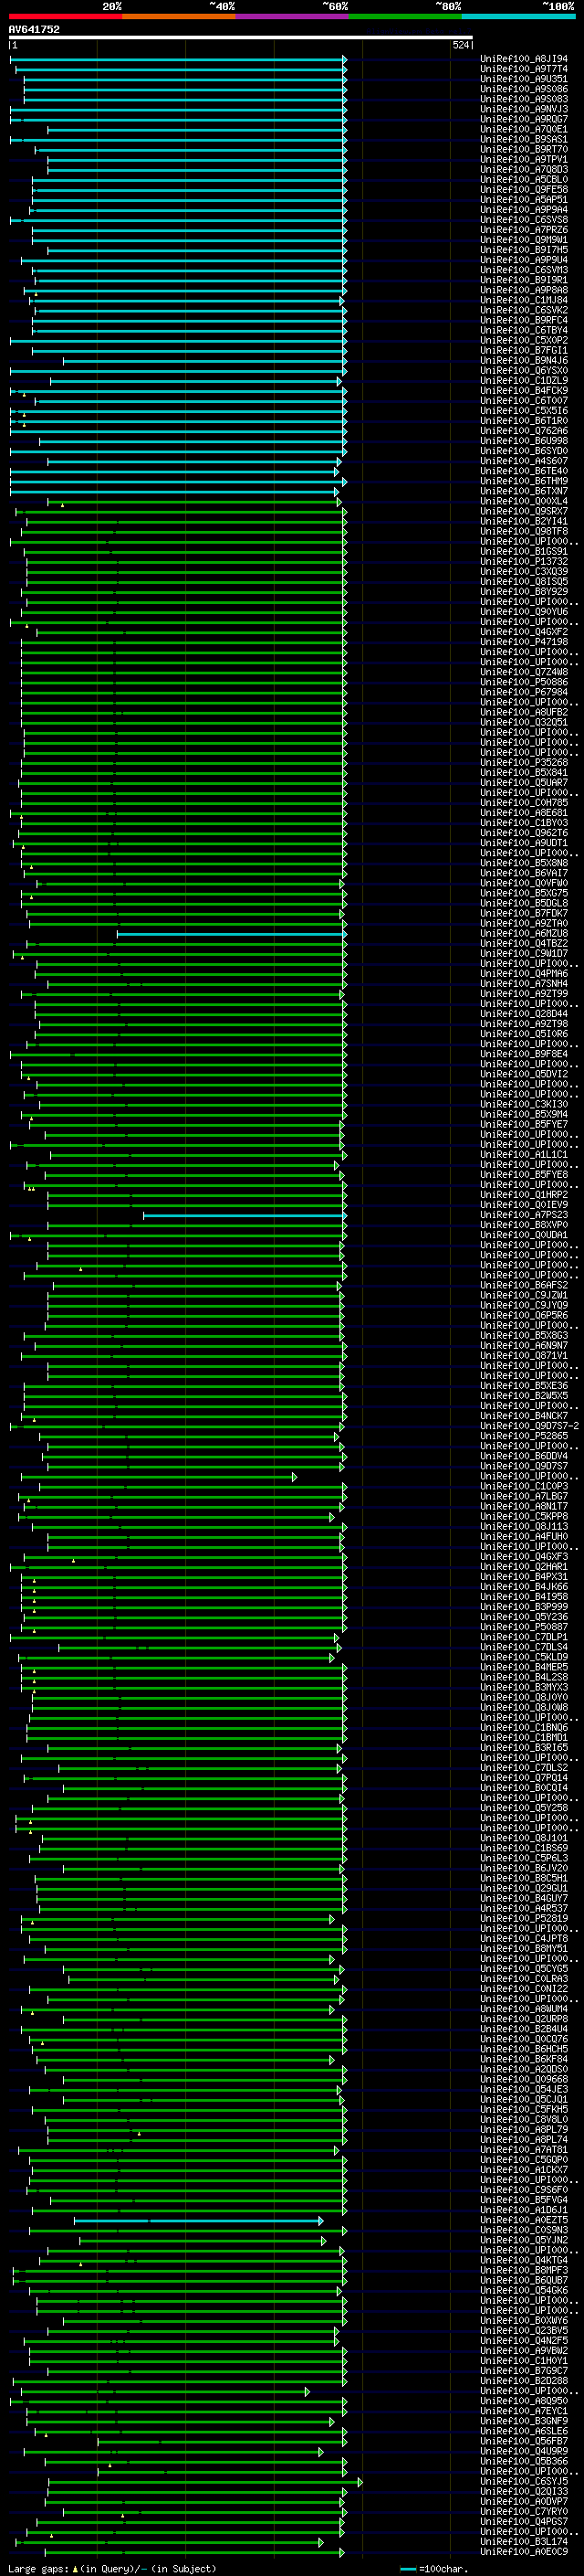This screenshot has height=2576, width=584.
Task: Click hit UniRef100_C6TBY4
Action: tap(523, 330)
